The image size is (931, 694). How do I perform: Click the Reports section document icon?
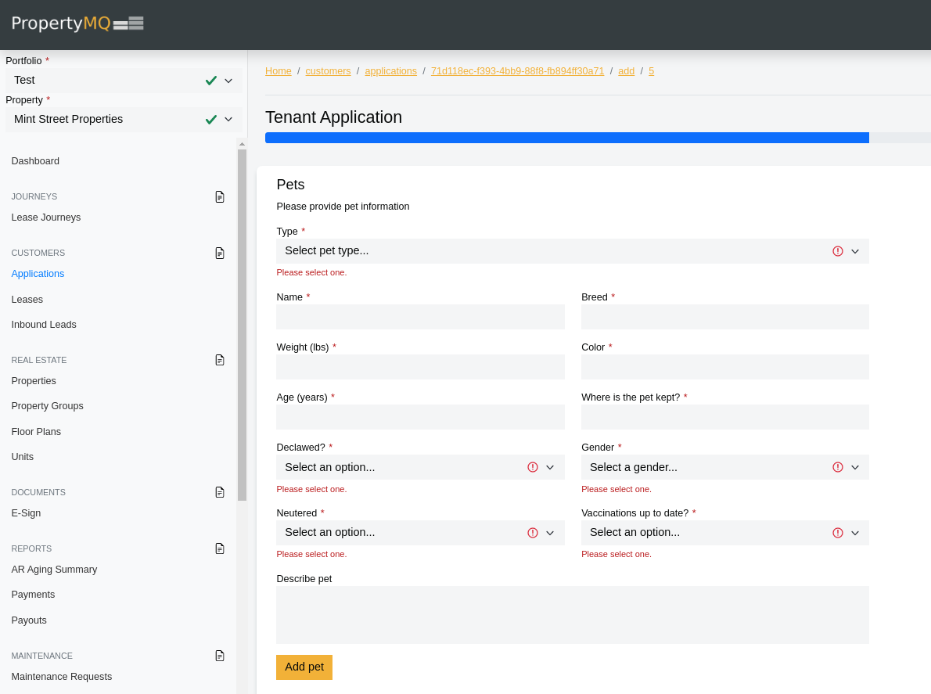220,548
